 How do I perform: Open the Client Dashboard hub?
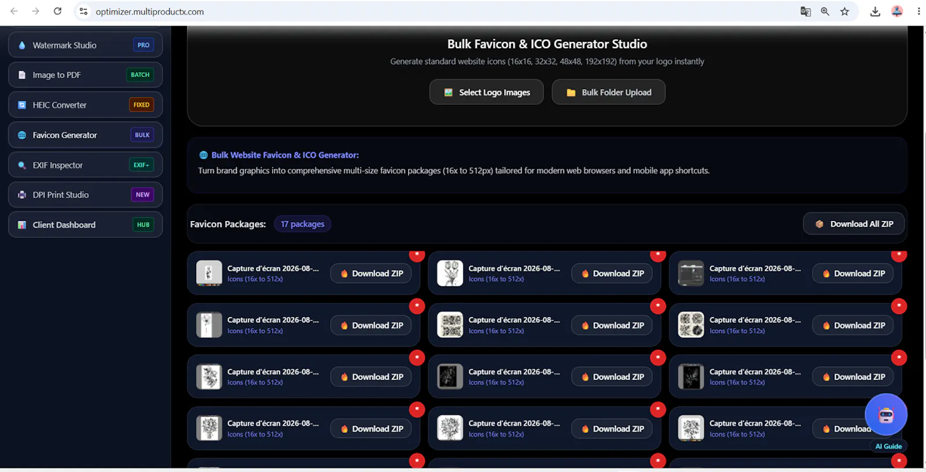tap(85, 224)
